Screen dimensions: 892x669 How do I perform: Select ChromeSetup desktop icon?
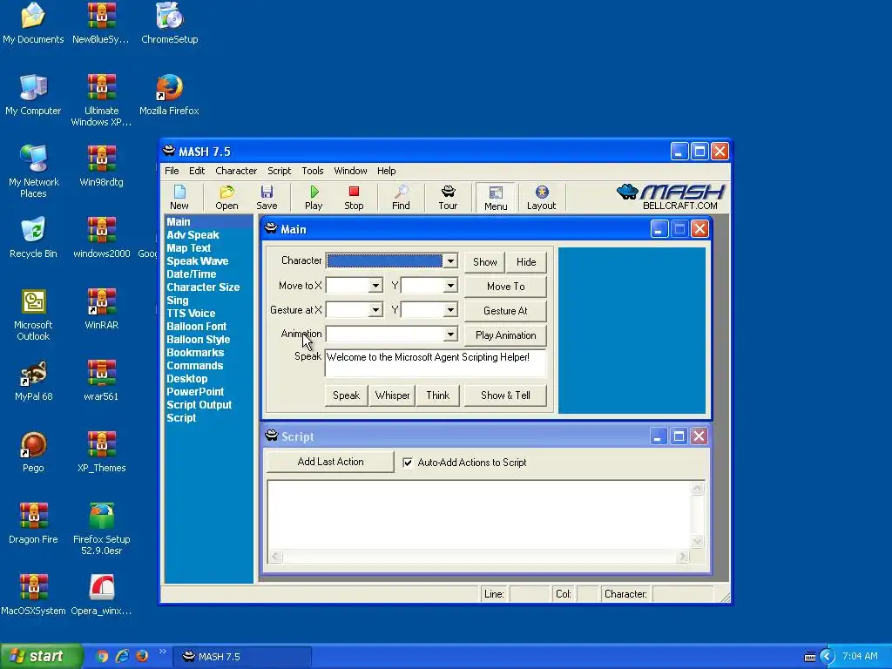point(170,24)
